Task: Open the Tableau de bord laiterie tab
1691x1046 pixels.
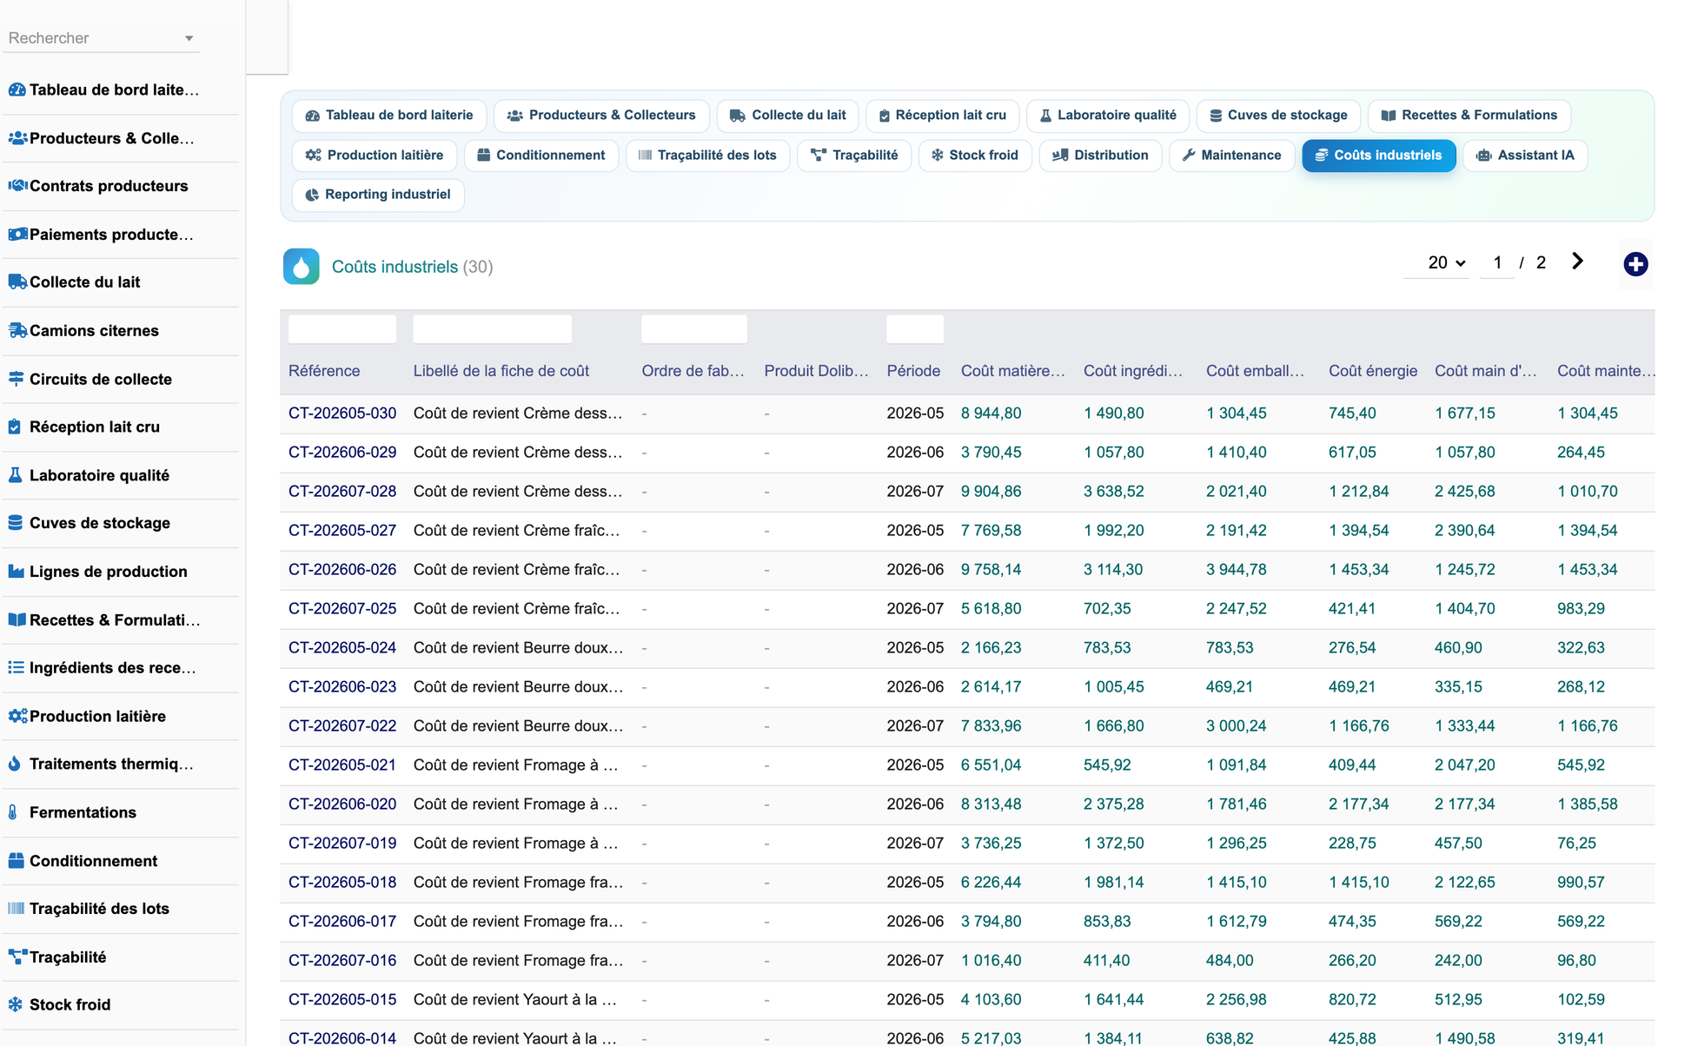Action: pos(389,116)
